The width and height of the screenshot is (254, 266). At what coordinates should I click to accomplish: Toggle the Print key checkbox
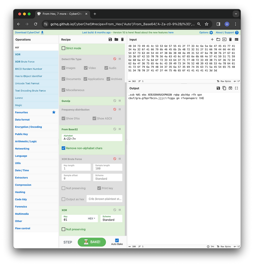pyautogui.click(x=99, y=188)
